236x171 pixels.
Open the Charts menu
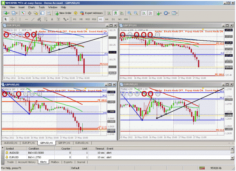pyautogui.click(x=31, y=7)
